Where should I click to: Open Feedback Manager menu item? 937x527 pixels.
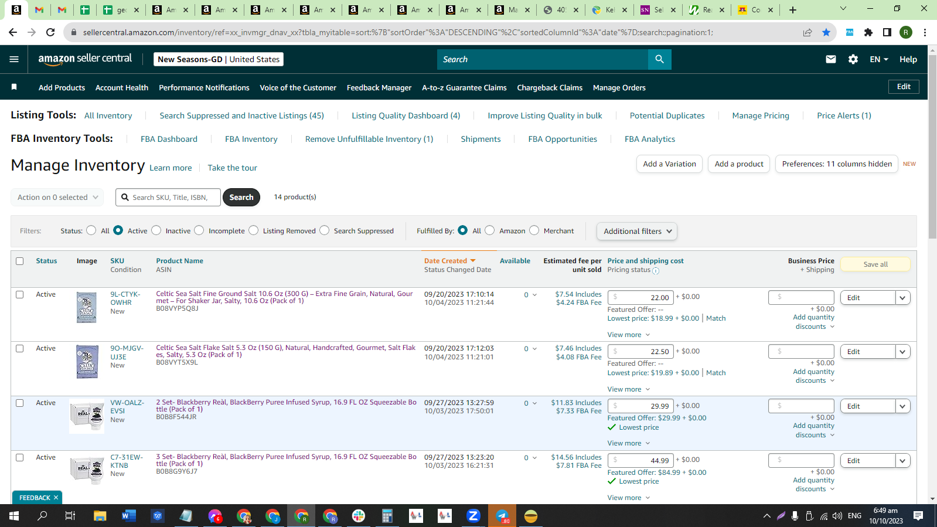[x=379, y=87]
